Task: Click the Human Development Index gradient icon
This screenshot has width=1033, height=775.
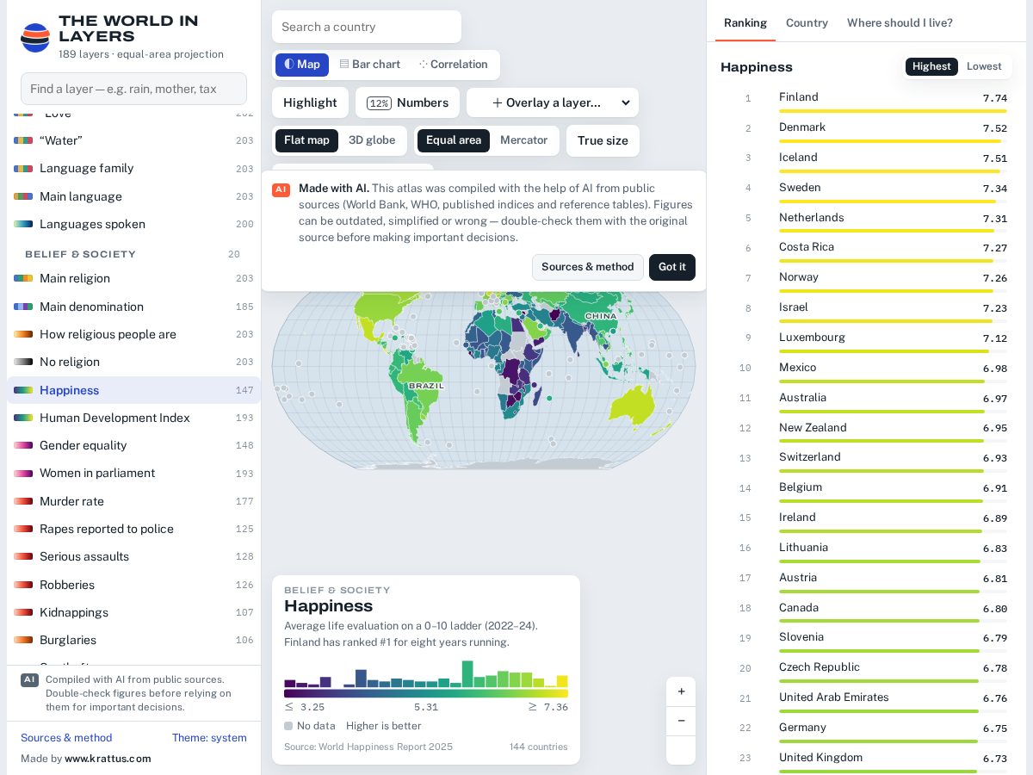Action: 23,418
